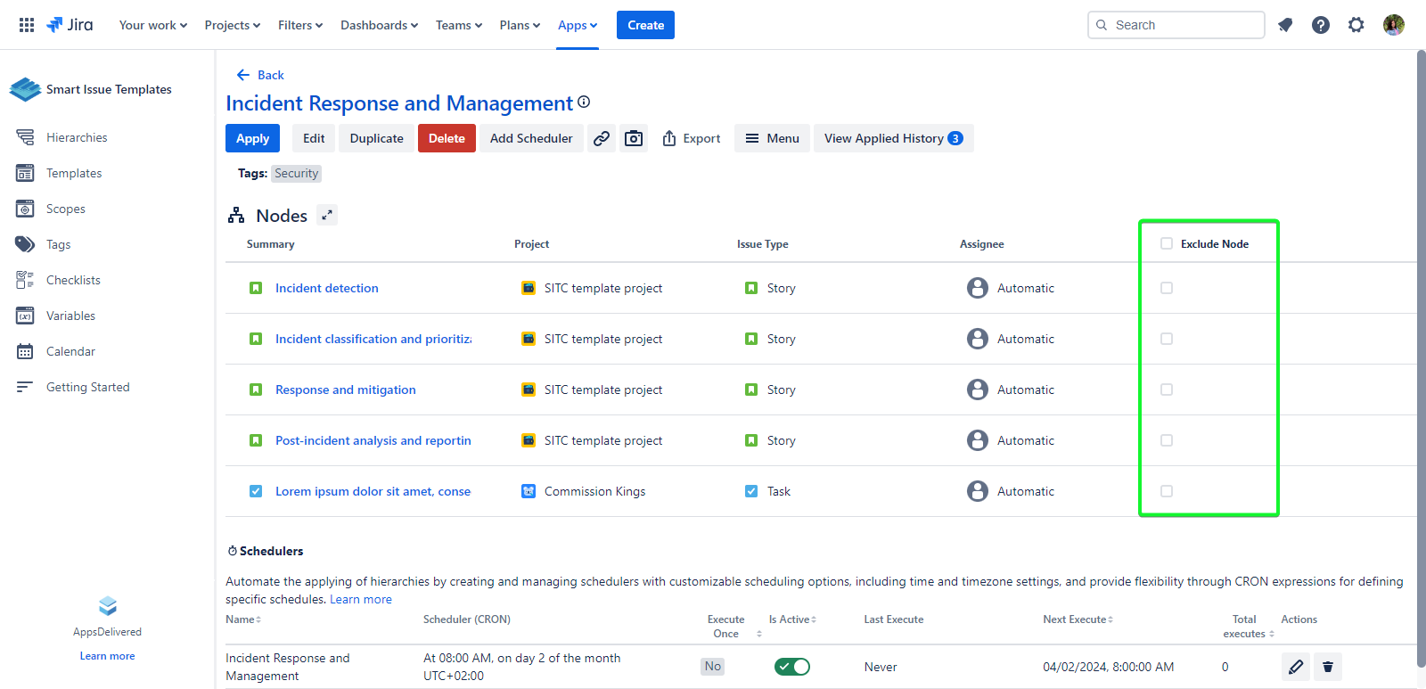Open Checklists in sidebar
This screenshot has width=1426, height=689.
tap(73, 280)
